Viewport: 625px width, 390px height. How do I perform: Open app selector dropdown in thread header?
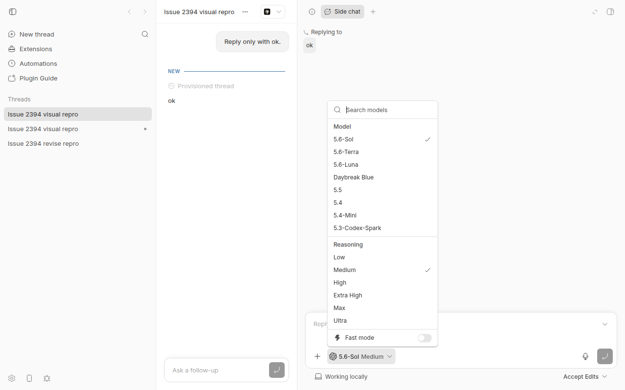click(x=273, y=12)
